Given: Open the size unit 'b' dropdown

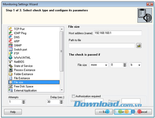Looking at the screenshot, I should 136,65.
